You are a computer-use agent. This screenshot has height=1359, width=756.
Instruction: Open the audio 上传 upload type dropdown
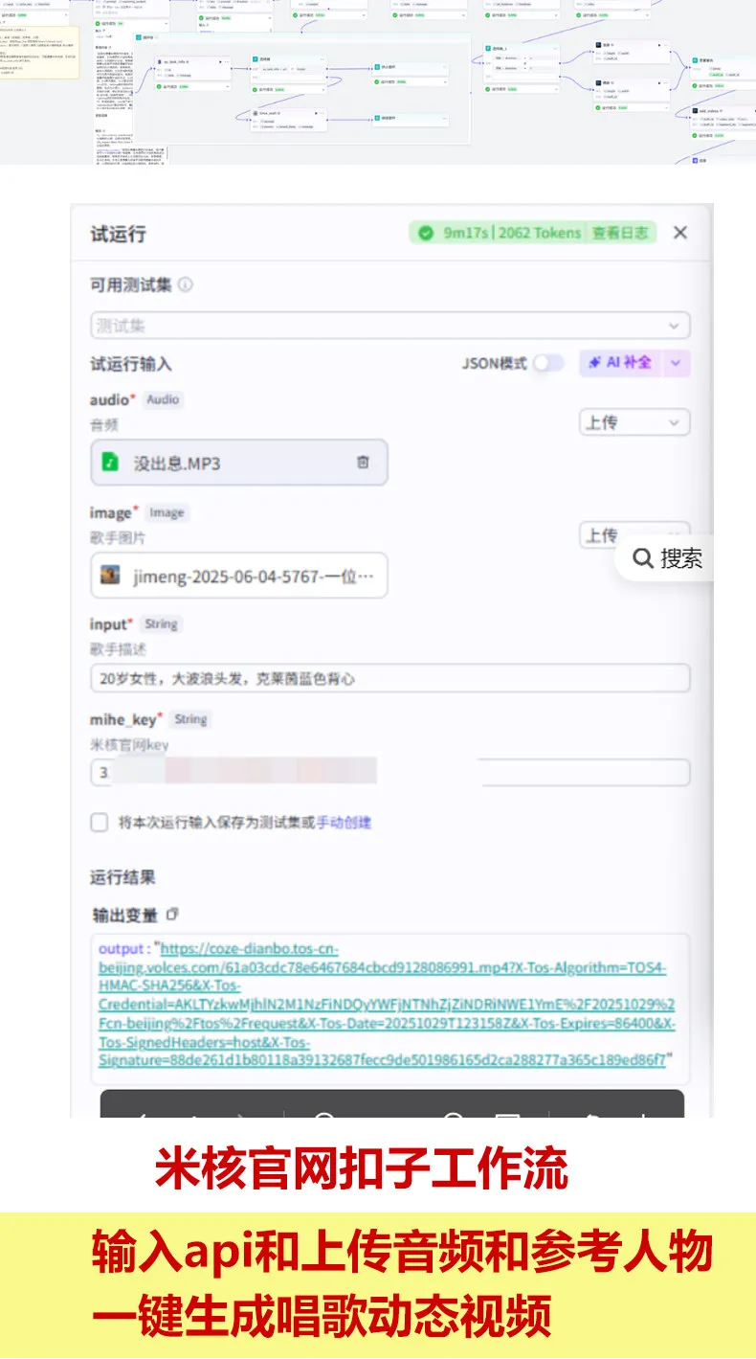634,422
